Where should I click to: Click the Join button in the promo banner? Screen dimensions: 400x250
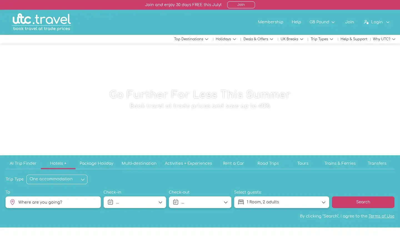coord(241,5)
